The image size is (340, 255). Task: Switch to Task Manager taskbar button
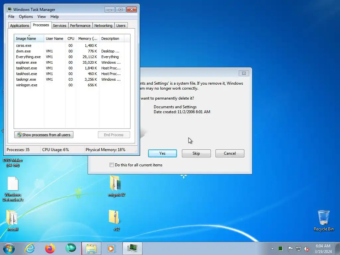point(132,248)
